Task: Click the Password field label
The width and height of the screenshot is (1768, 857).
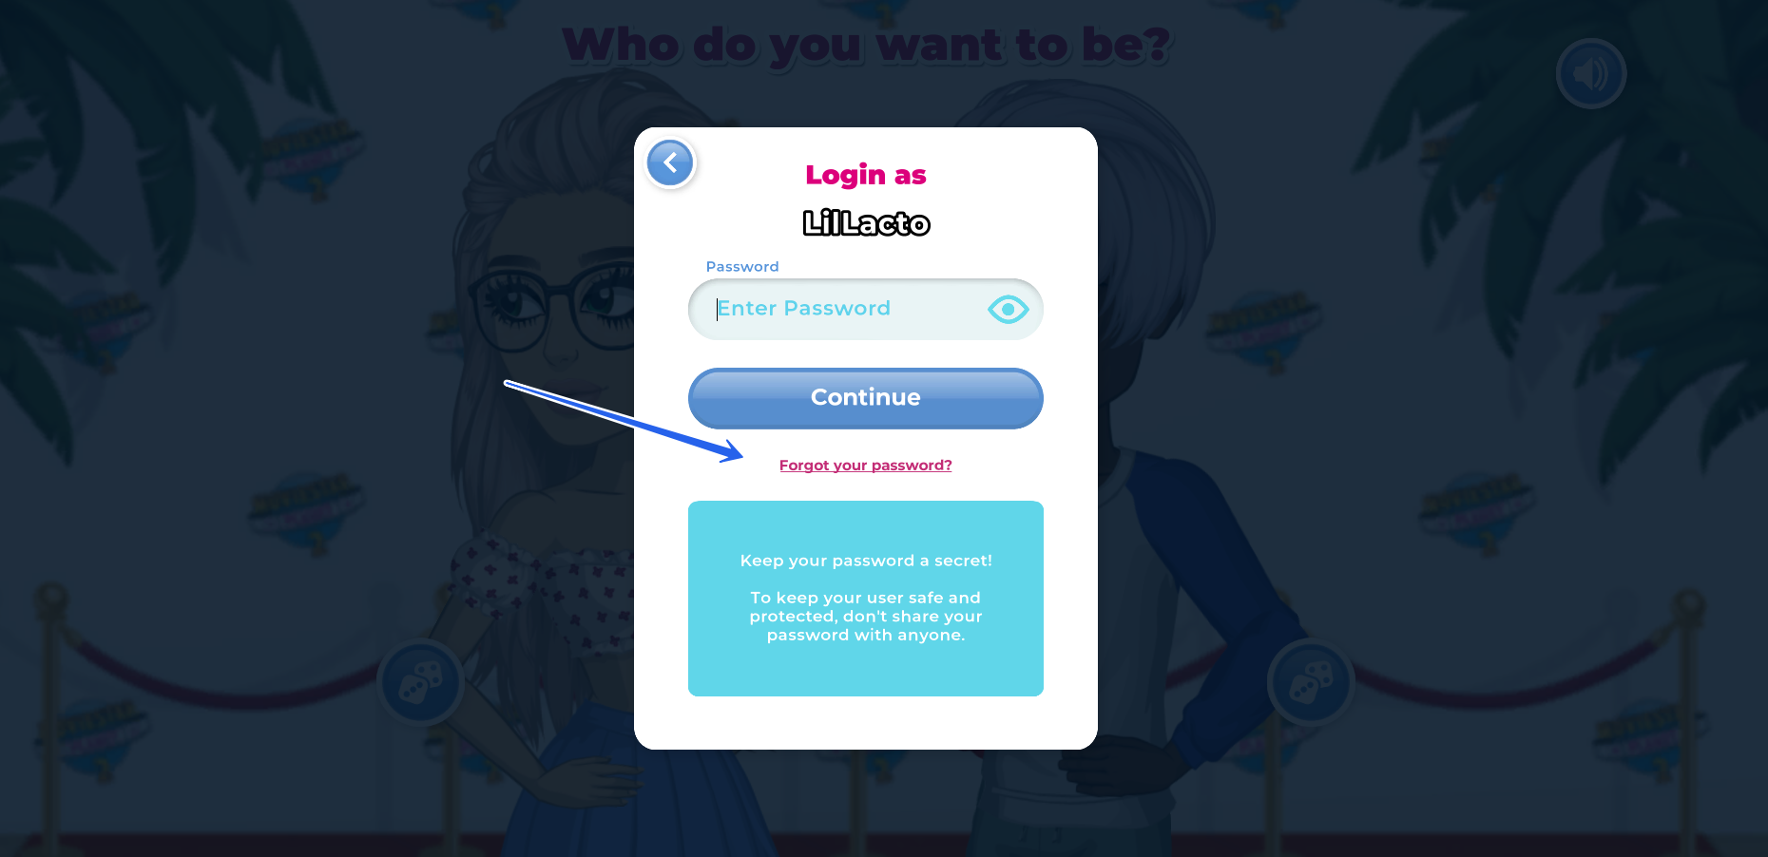Action: tap(741, 267)
